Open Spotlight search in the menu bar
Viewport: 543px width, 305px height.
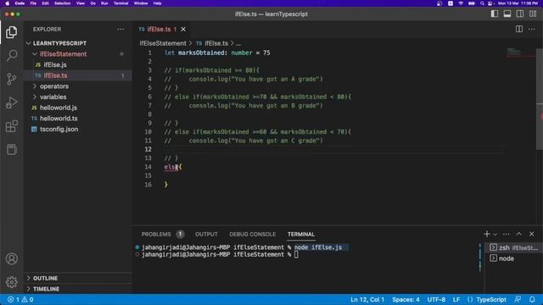(x=482, y=3)
